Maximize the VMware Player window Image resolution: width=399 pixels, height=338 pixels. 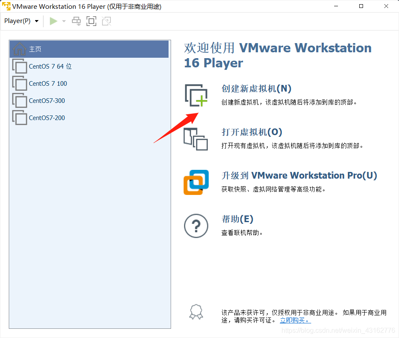click(361, 6)
